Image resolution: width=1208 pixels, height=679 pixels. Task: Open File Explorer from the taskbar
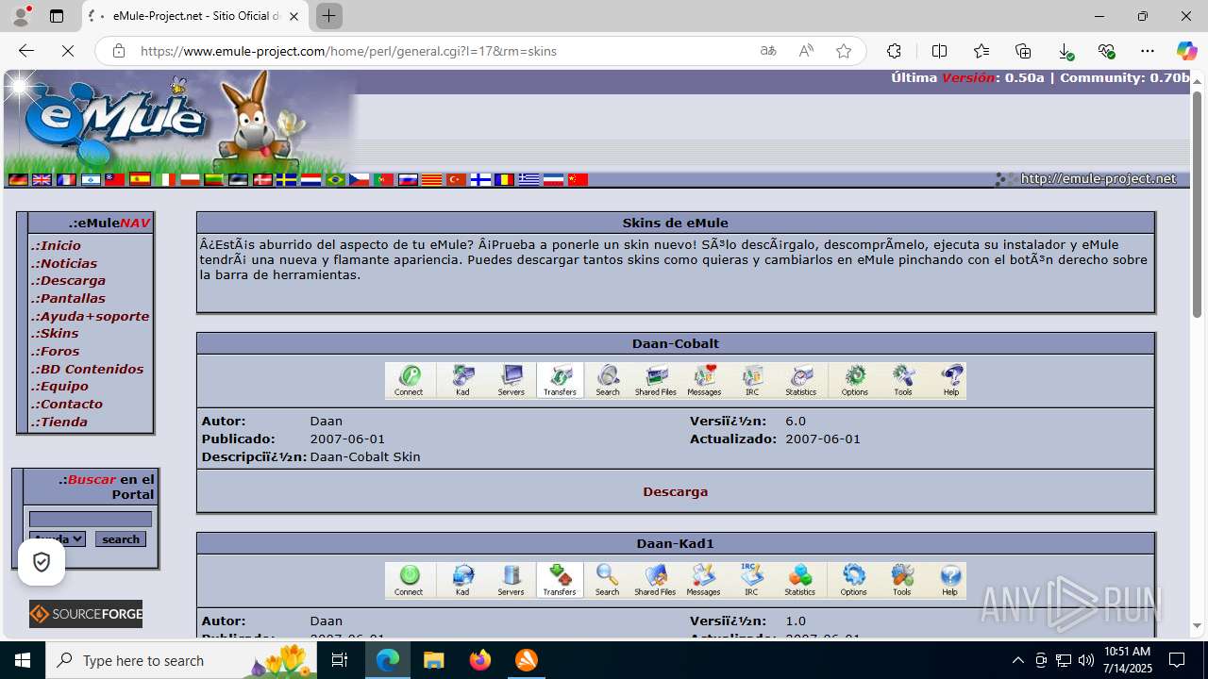(434, 660)
